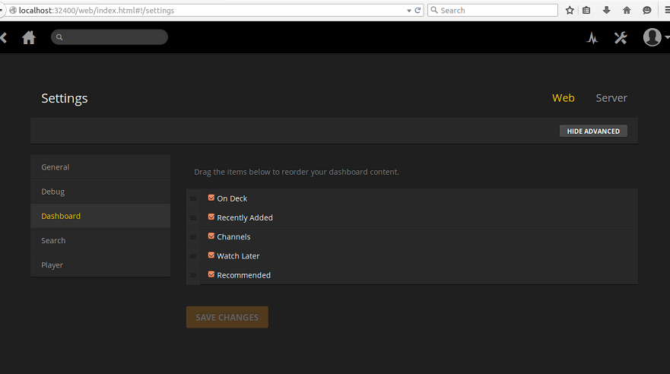Click the Settings page heading
This screenshot has height=374, width=670.
point(65,99)
